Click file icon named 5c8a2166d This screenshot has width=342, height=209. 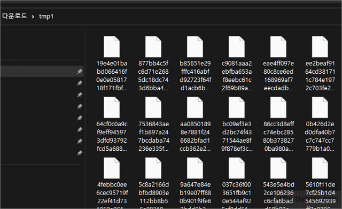coord(153,168)
